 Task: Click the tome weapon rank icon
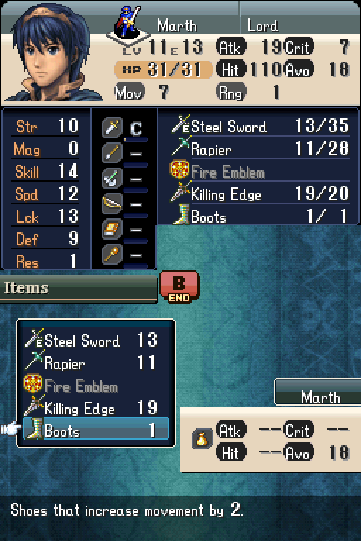pyautogui.click(x=112, y=229)
